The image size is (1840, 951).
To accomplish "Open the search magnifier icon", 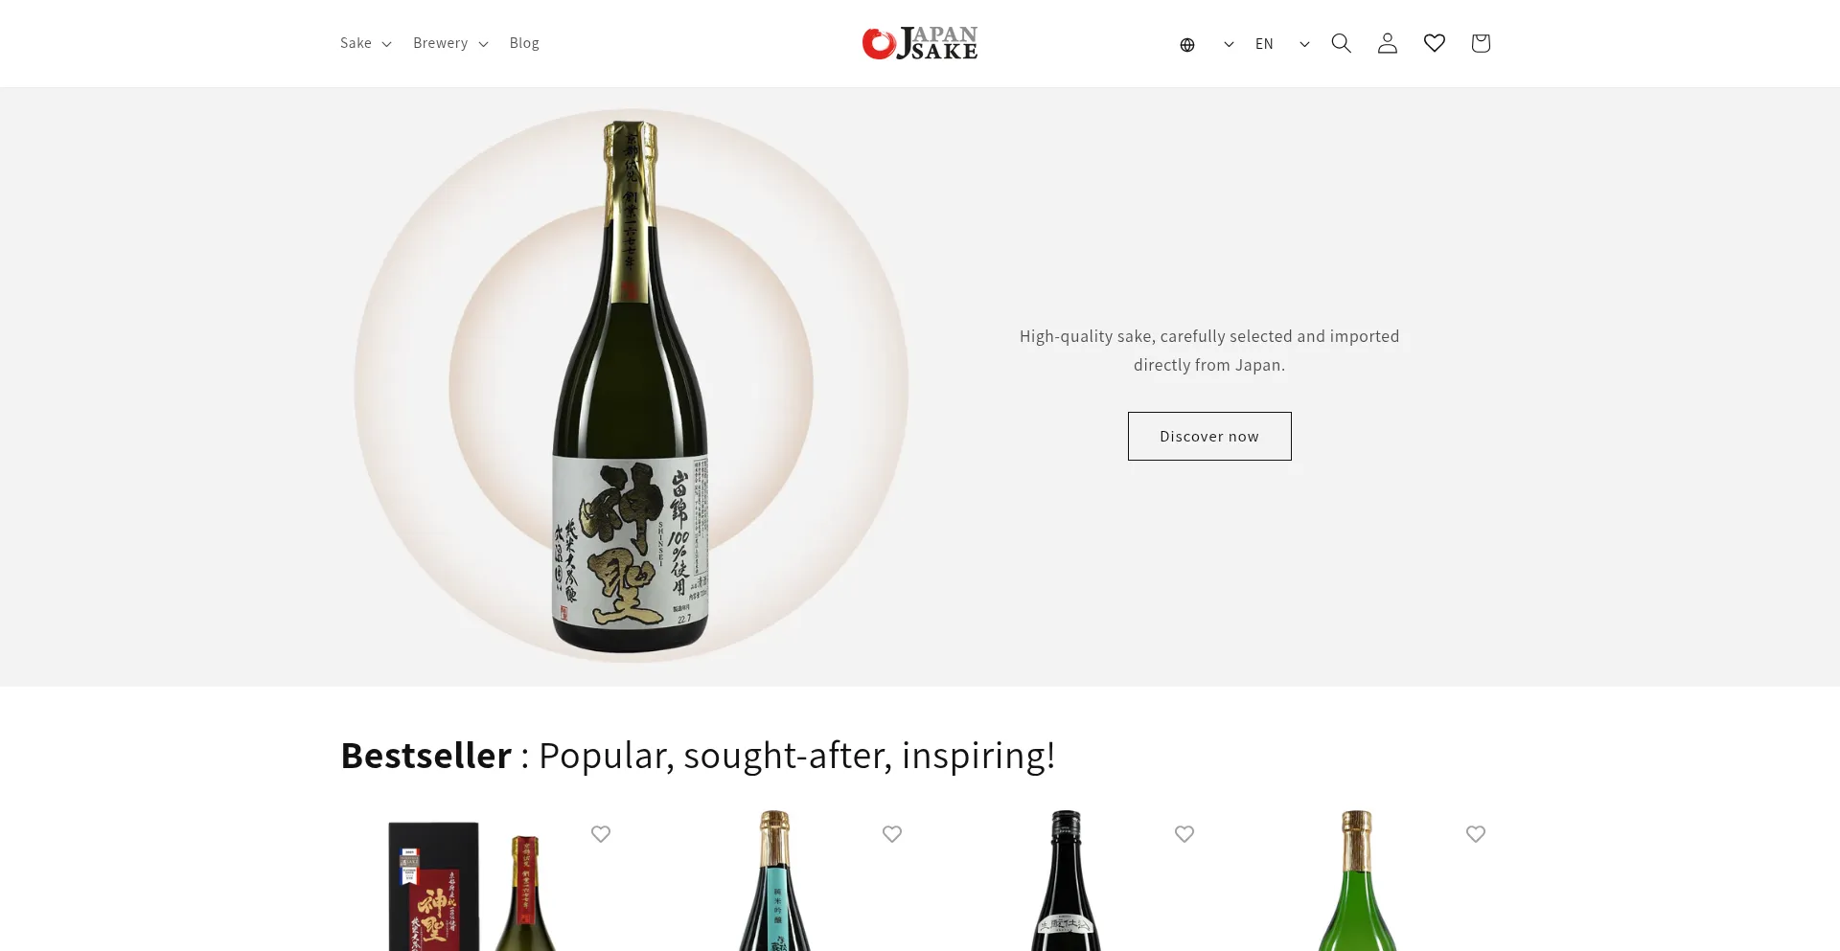I will (1341, 43).
